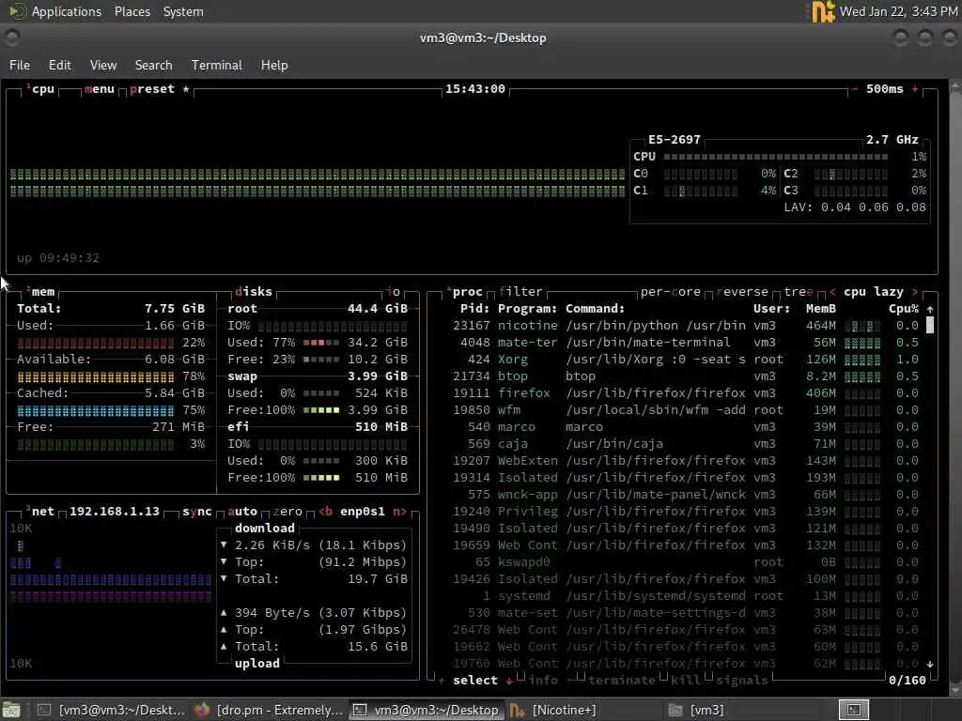Switch to dro.pm Firefox taskbar window

(x=269, y=710)
